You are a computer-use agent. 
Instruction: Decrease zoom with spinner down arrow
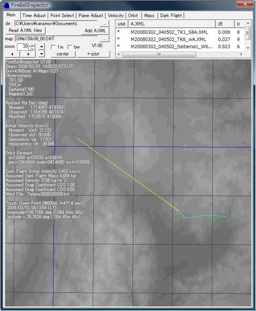pos(32,48)
